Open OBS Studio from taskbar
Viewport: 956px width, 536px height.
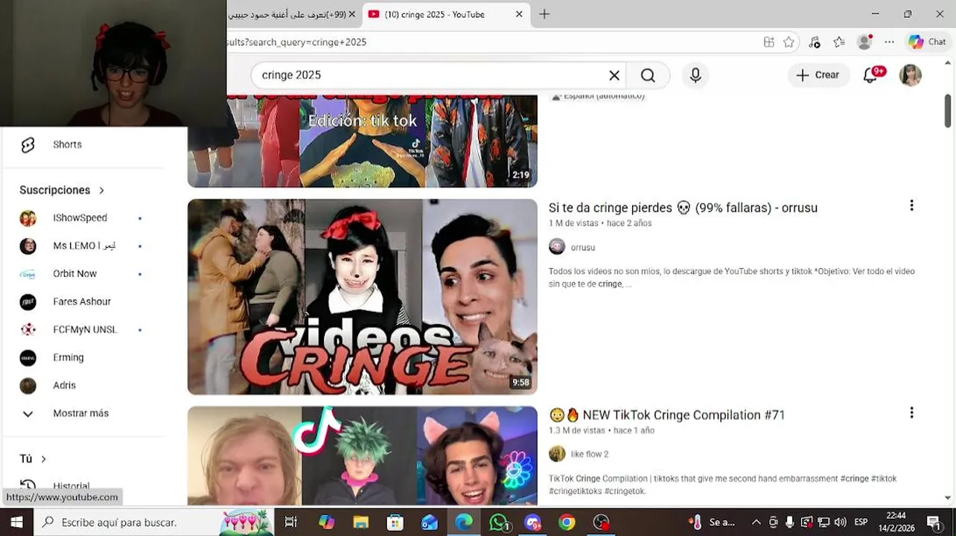pos(602,522)
